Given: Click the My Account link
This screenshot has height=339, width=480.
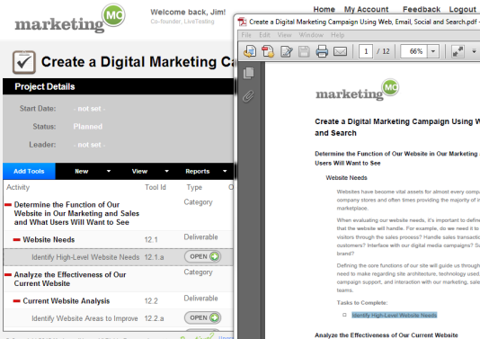Looking at the screenshot, I should (x=366, y=10).
